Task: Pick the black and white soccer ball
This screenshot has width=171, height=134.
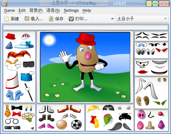Action: (x=76, y=124)
